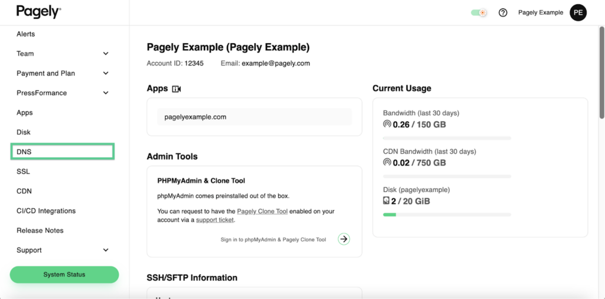Image resolution: width=605 pixels, height=299 pixels.
Task: Click the Disk usage progress bar
Action: pos(447,214)
